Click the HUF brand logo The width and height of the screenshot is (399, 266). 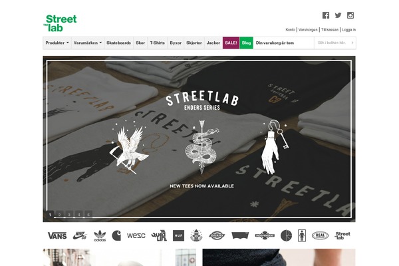pos(178,235)
